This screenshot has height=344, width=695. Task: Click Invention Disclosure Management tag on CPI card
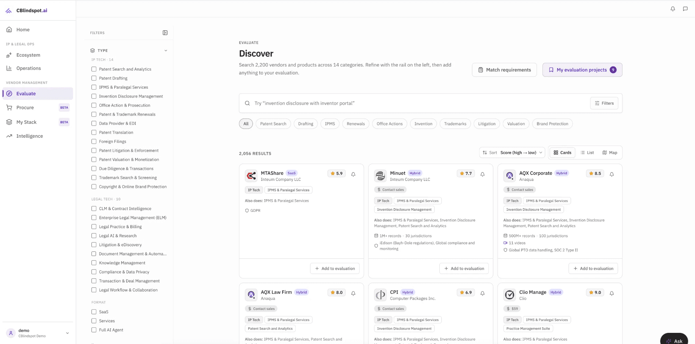pos(404,329)
